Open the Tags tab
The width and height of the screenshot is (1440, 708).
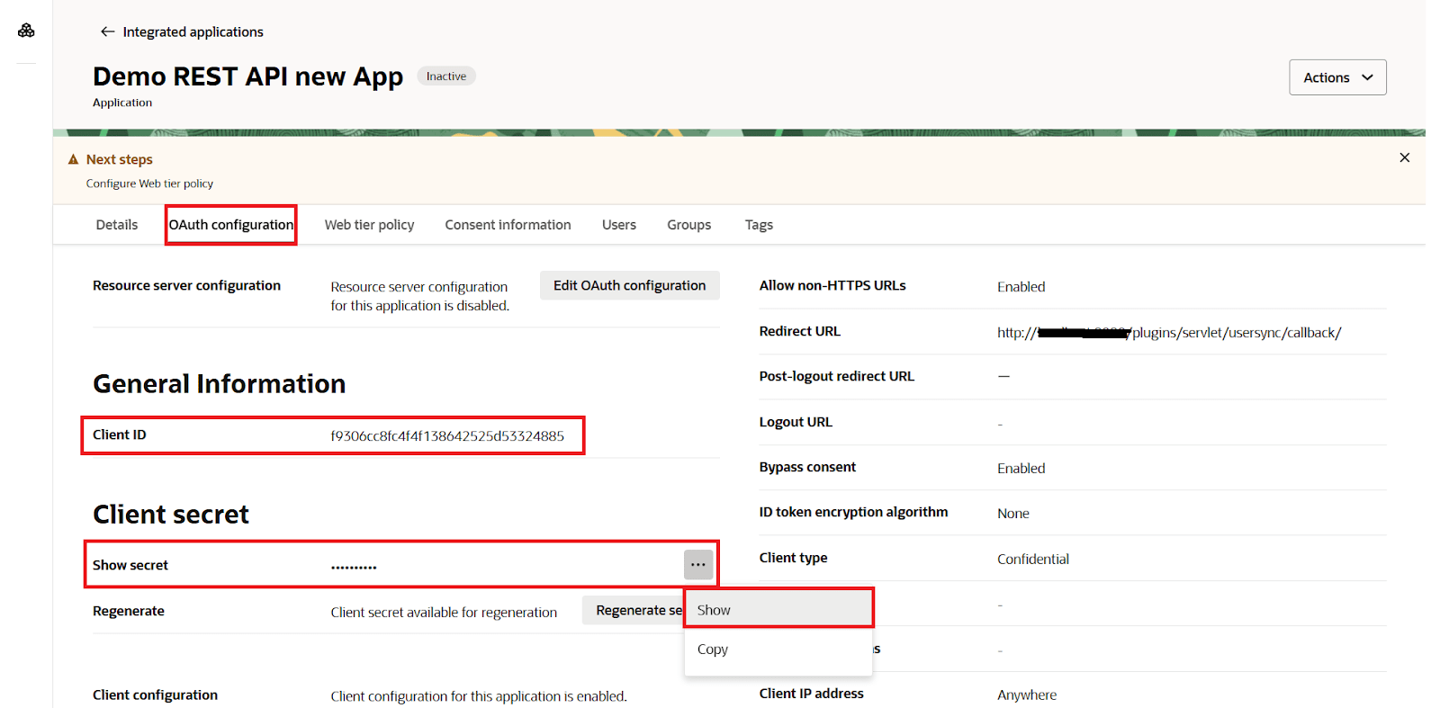759,225
